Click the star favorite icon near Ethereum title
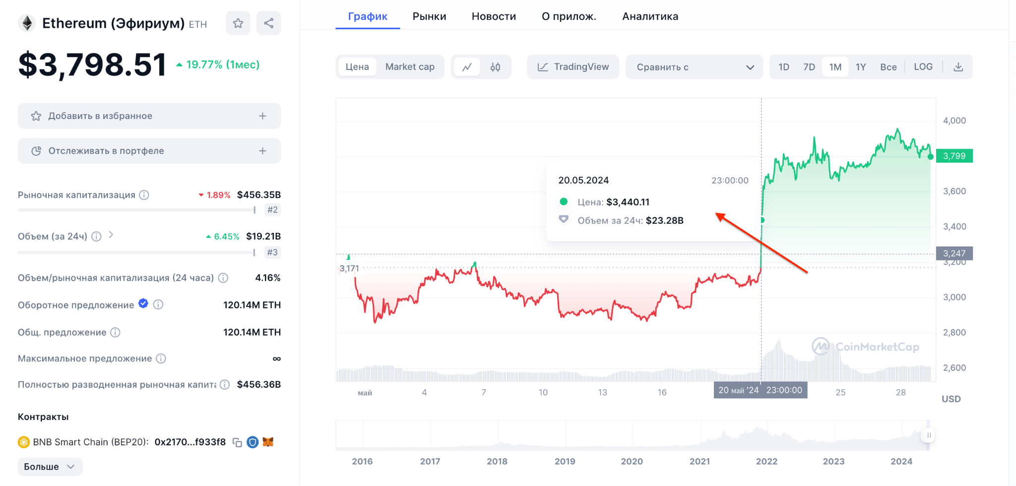The image size is (1016, 486). (x=238, y=23)
